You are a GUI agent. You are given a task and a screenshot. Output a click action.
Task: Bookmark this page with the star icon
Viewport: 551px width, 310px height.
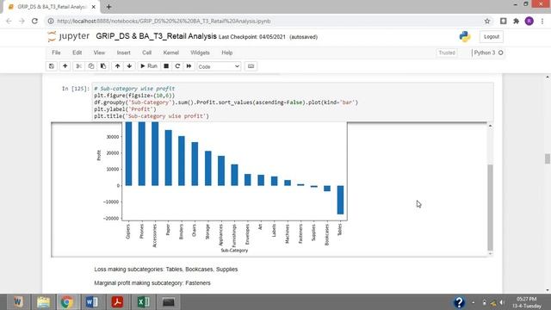point(487,21)
